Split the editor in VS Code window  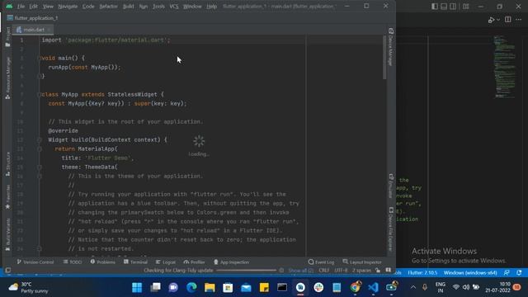[508, 20]
